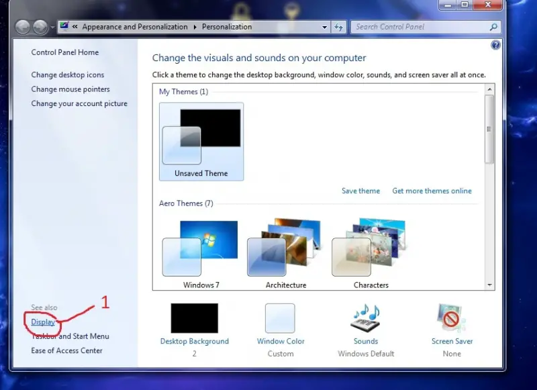This screenshot has width=537, height=390.
Task: Select the Unsaved Theme thumbnail
Action: pos(201,142)
